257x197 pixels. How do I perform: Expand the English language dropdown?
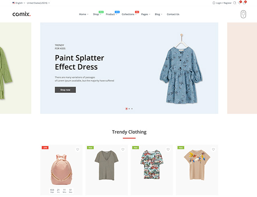[19, 3]
